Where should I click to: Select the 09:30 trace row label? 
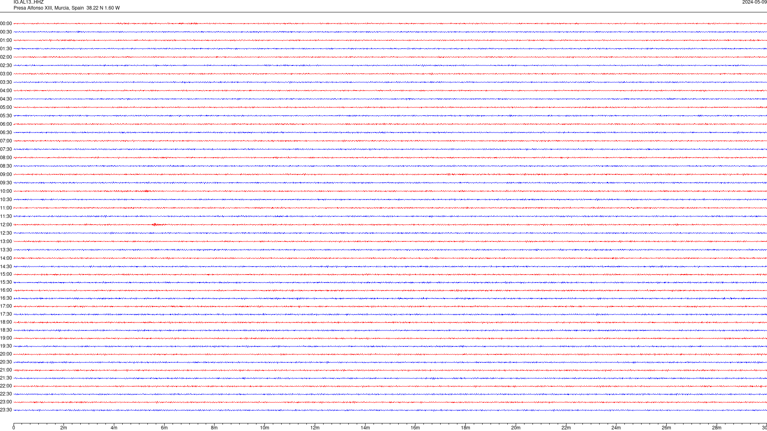click(6, 183)
